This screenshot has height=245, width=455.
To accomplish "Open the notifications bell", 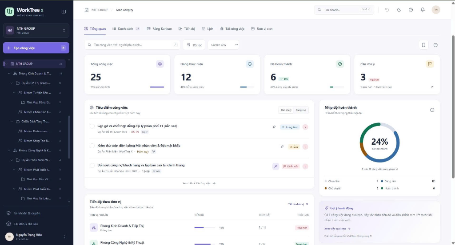I will pyautogui.click(x=423, y=10).
